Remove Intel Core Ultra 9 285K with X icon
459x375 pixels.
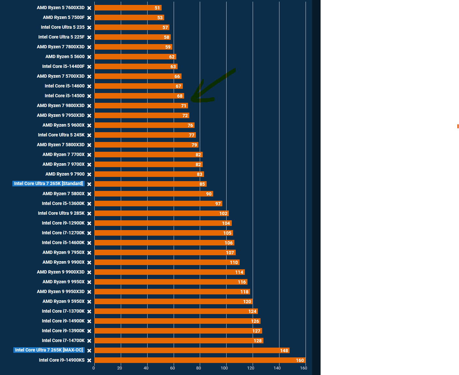(89, 213)
